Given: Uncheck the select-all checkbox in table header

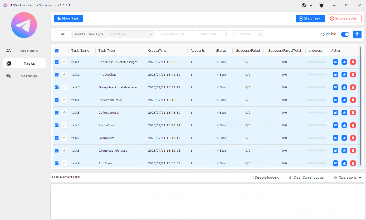Looking at the screenshot, I should (57, 51).
